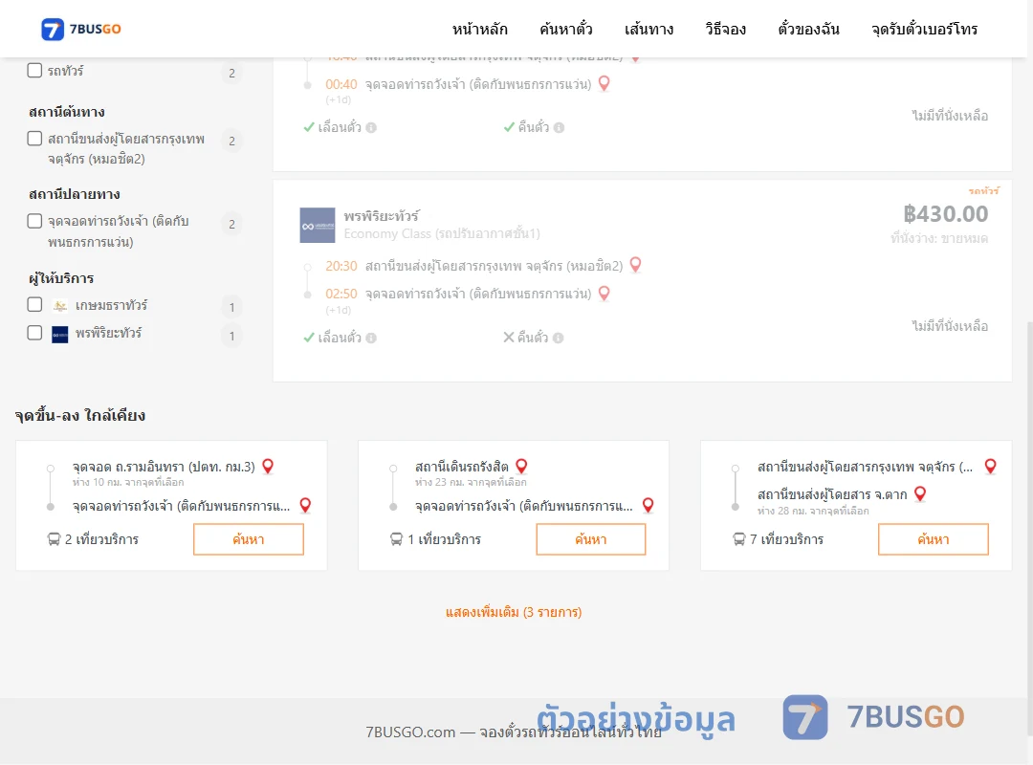
Task: Open map pin for จุดจอด ถ.รามอินทรา
Action: click(268, 467)
